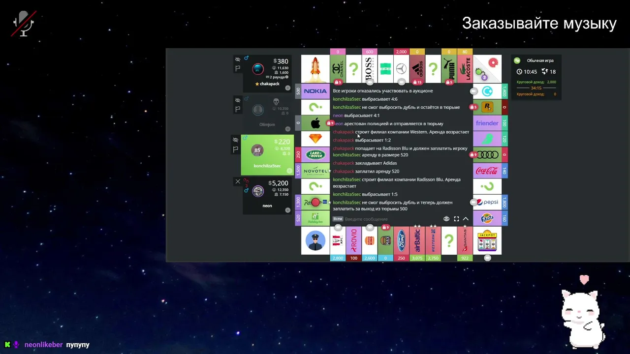Viewport: 630px width, 354px height.
Task: Click the flag icon beside konchilza5sec
Action: tap(236, 149)
